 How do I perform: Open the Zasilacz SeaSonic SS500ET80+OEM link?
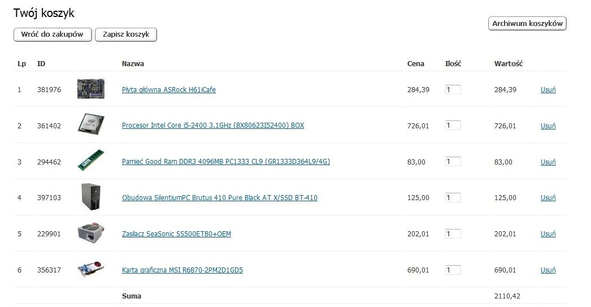176,234
